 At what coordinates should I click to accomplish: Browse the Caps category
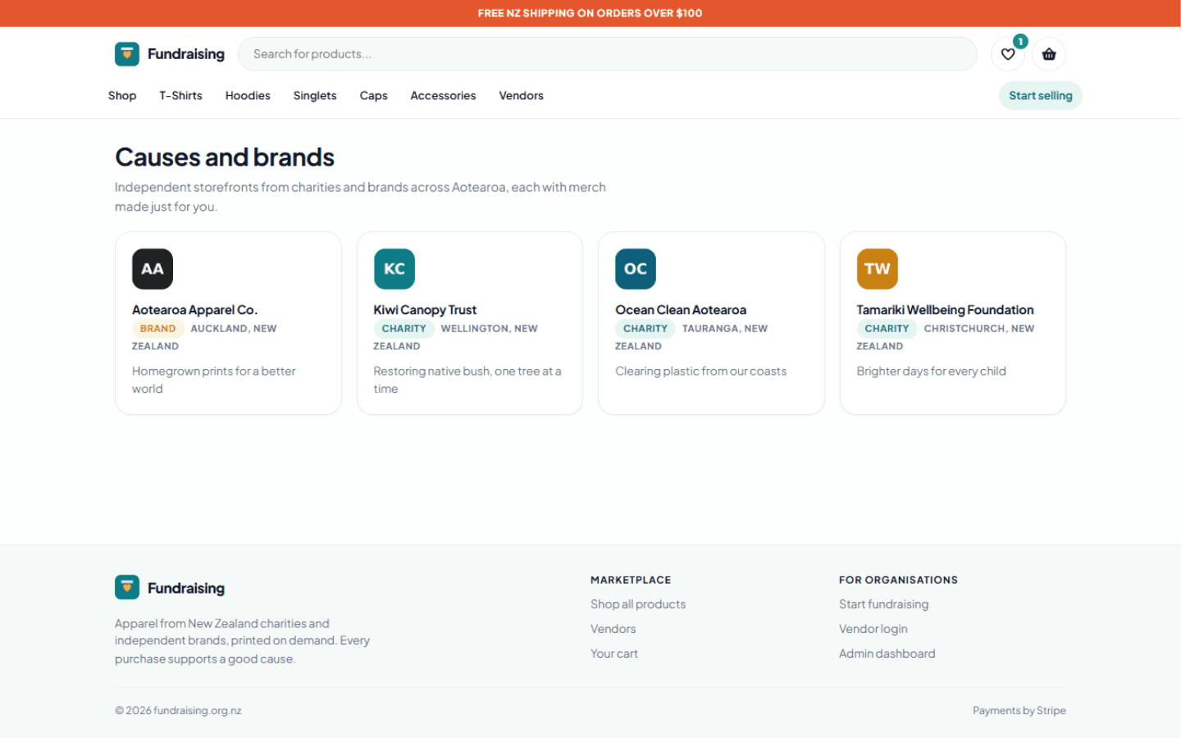[x=373, y=96]
